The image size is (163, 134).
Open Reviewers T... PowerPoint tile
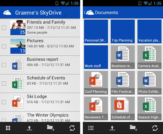tap(96, 108)
